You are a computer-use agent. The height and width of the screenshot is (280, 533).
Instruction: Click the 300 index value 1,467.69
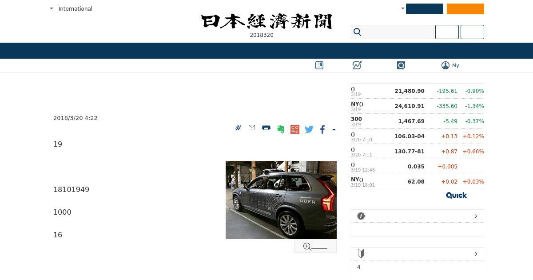[411, 121]
